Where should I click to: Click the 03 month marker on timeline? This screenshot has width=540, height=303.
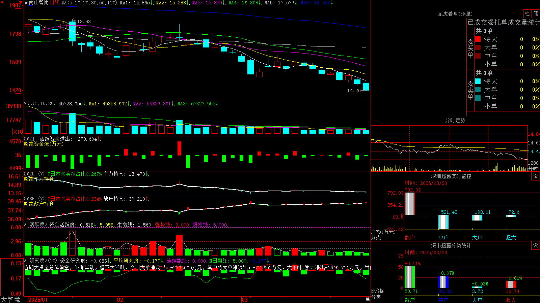point(245,300)
